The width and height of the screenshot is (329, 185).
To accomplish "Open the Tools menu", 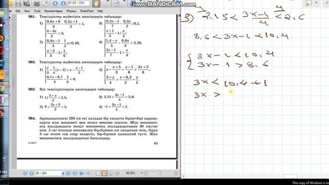I will (x=37, y=11).
